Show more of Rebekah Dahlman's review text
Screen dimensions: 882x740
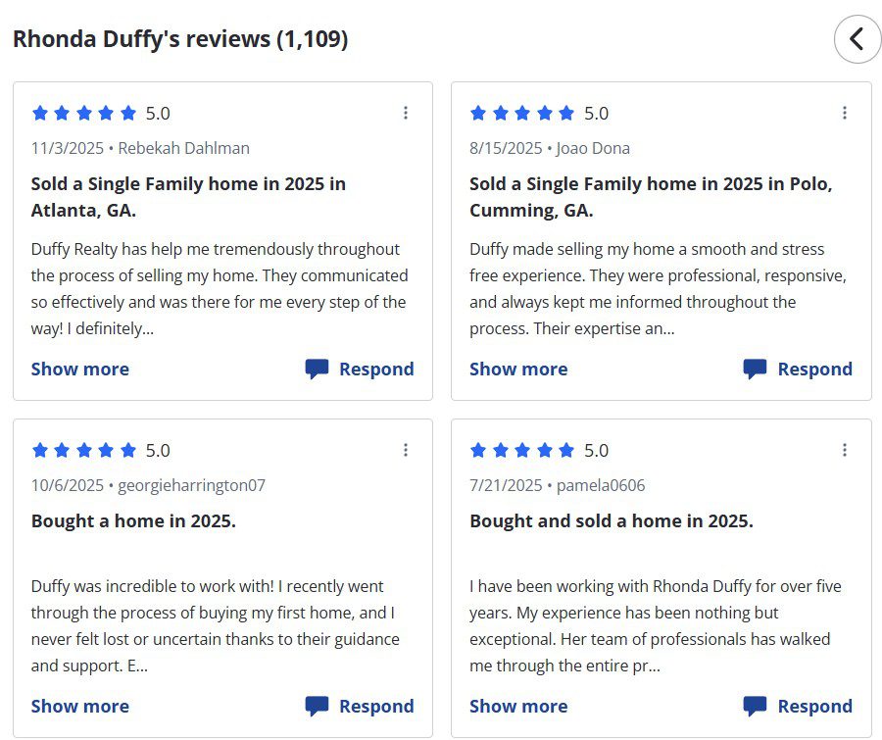click(79, 369)
